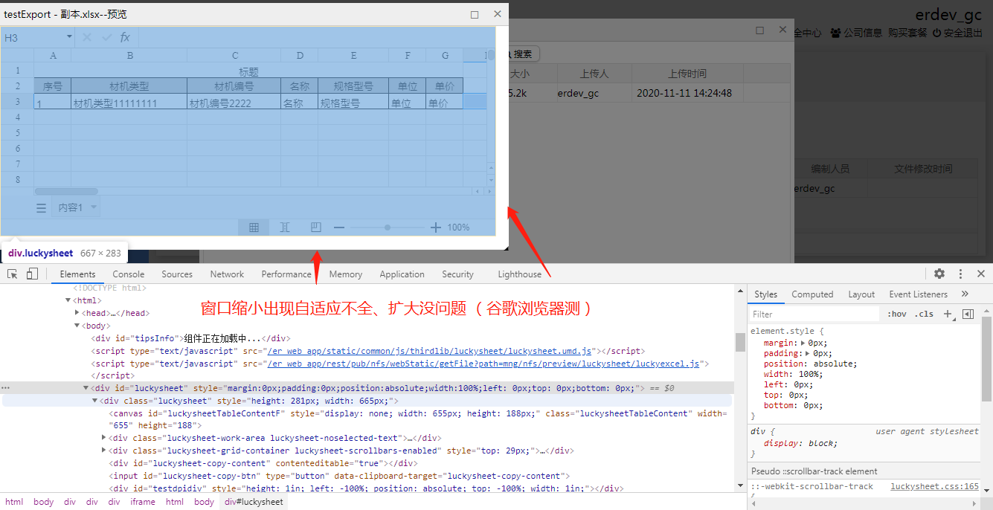
Task: Switch to page break view icon
Action: pos(285,227)
